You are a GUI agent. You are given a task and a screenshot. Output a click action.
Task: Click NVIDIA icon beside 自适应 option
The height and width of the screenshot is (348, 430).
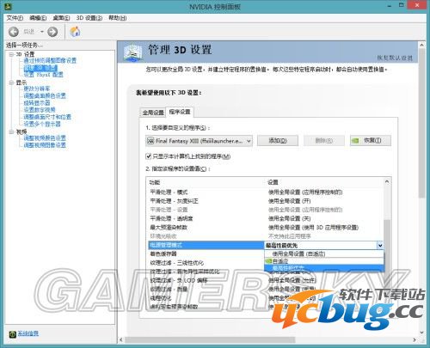(268, 261)
